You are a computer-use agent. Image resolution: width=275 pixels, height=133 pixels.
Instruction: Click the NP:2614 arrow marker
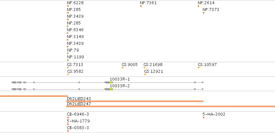click(198, 6)
